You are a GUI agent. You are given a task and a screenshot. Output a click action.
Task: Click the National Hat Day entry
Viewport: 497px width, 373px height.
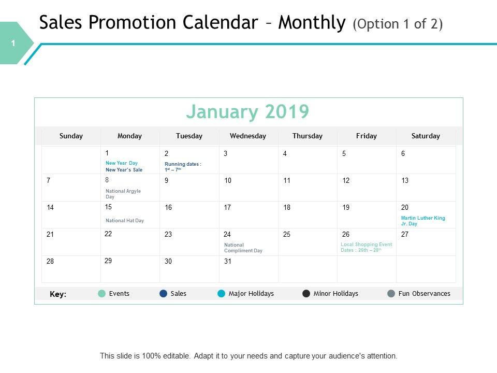125,221
